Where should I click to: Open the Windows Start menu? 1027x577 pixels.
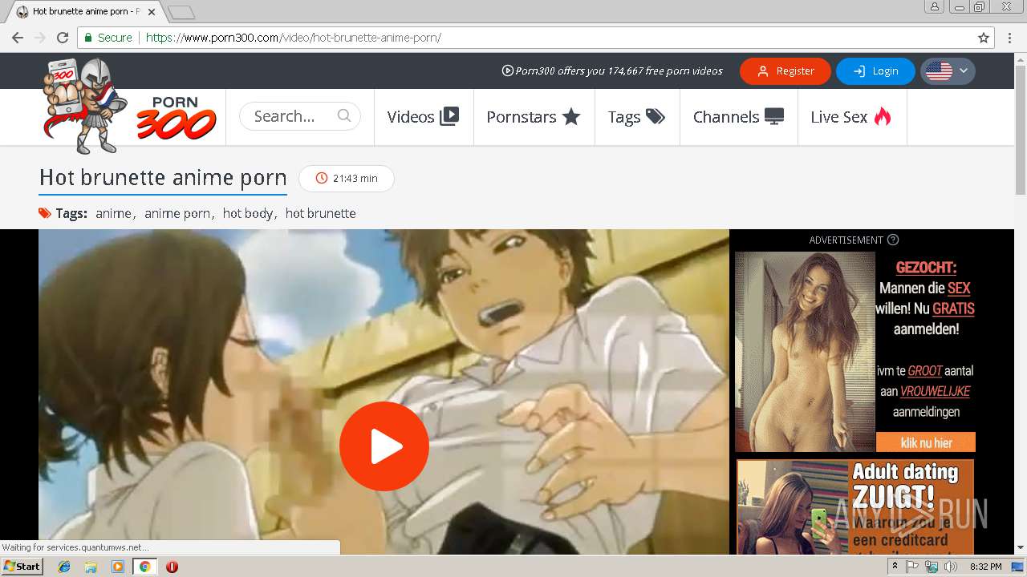22,566
